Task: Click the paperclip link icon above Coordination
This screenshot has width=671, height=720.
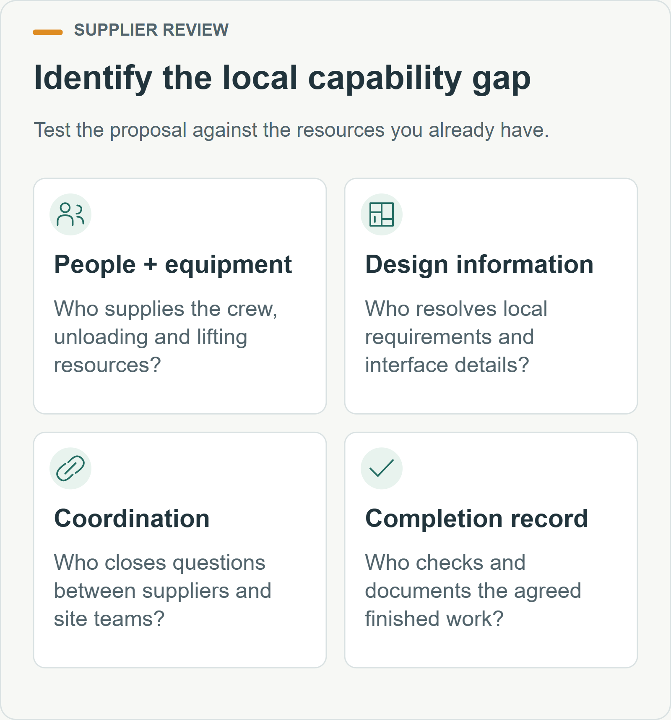Action: [70, 468]
